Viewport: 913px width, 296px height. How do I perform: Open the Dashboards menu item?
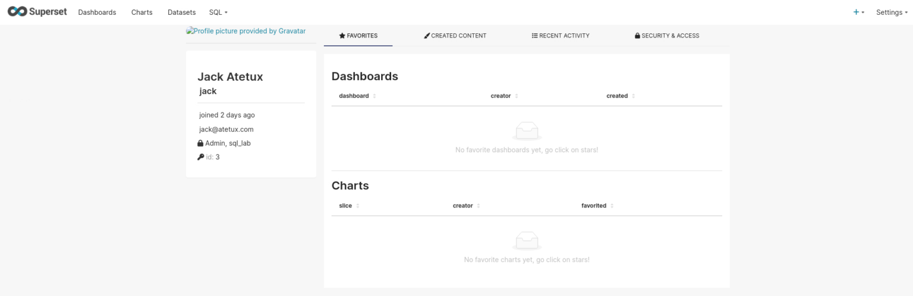(97, 12)
